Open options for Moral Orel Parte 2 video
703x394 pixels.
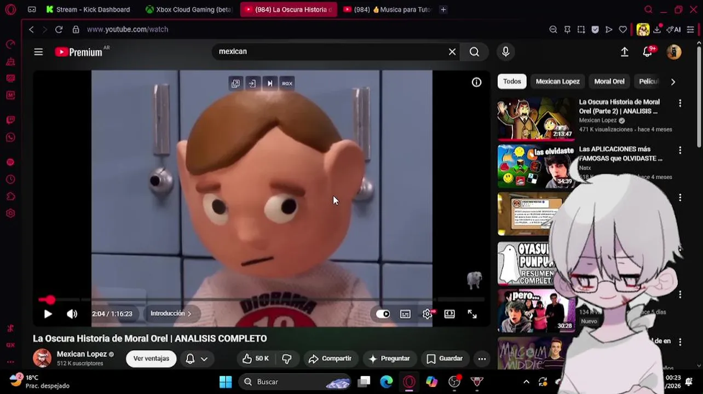(680, 103)
